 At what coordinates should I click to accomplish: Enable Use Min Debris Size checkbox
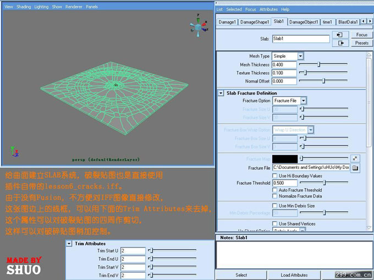275,206
